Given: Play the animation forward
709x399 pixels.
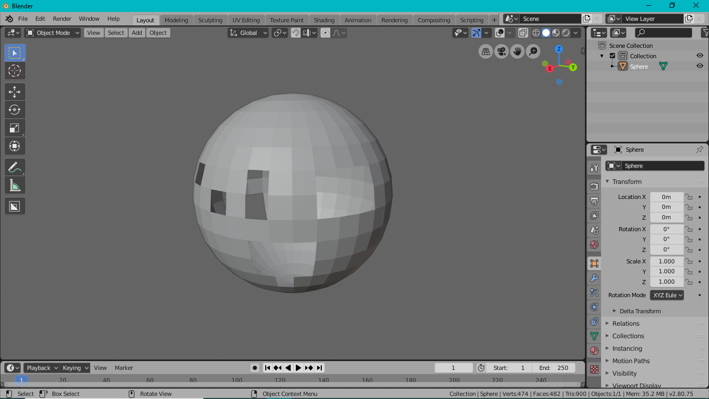Looking at the screenshot, I should [x=298, y=368].
